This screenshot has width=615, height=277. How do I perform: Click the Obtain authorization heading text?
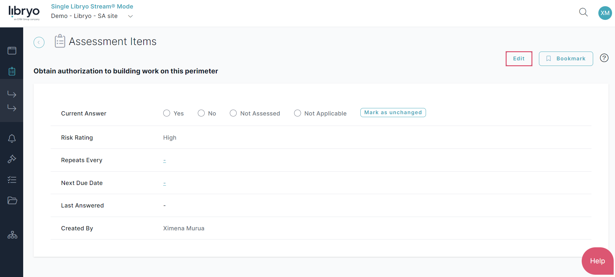(126, 71)
